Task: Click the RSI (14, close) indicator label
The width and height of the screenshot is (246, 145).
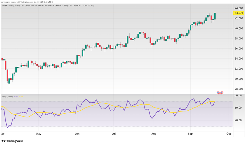Action: click(7, 97)
